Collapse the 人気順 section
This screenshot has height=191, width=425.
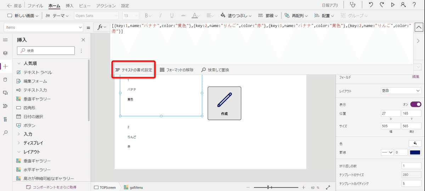pyautogui.click(x=19, y=64)
